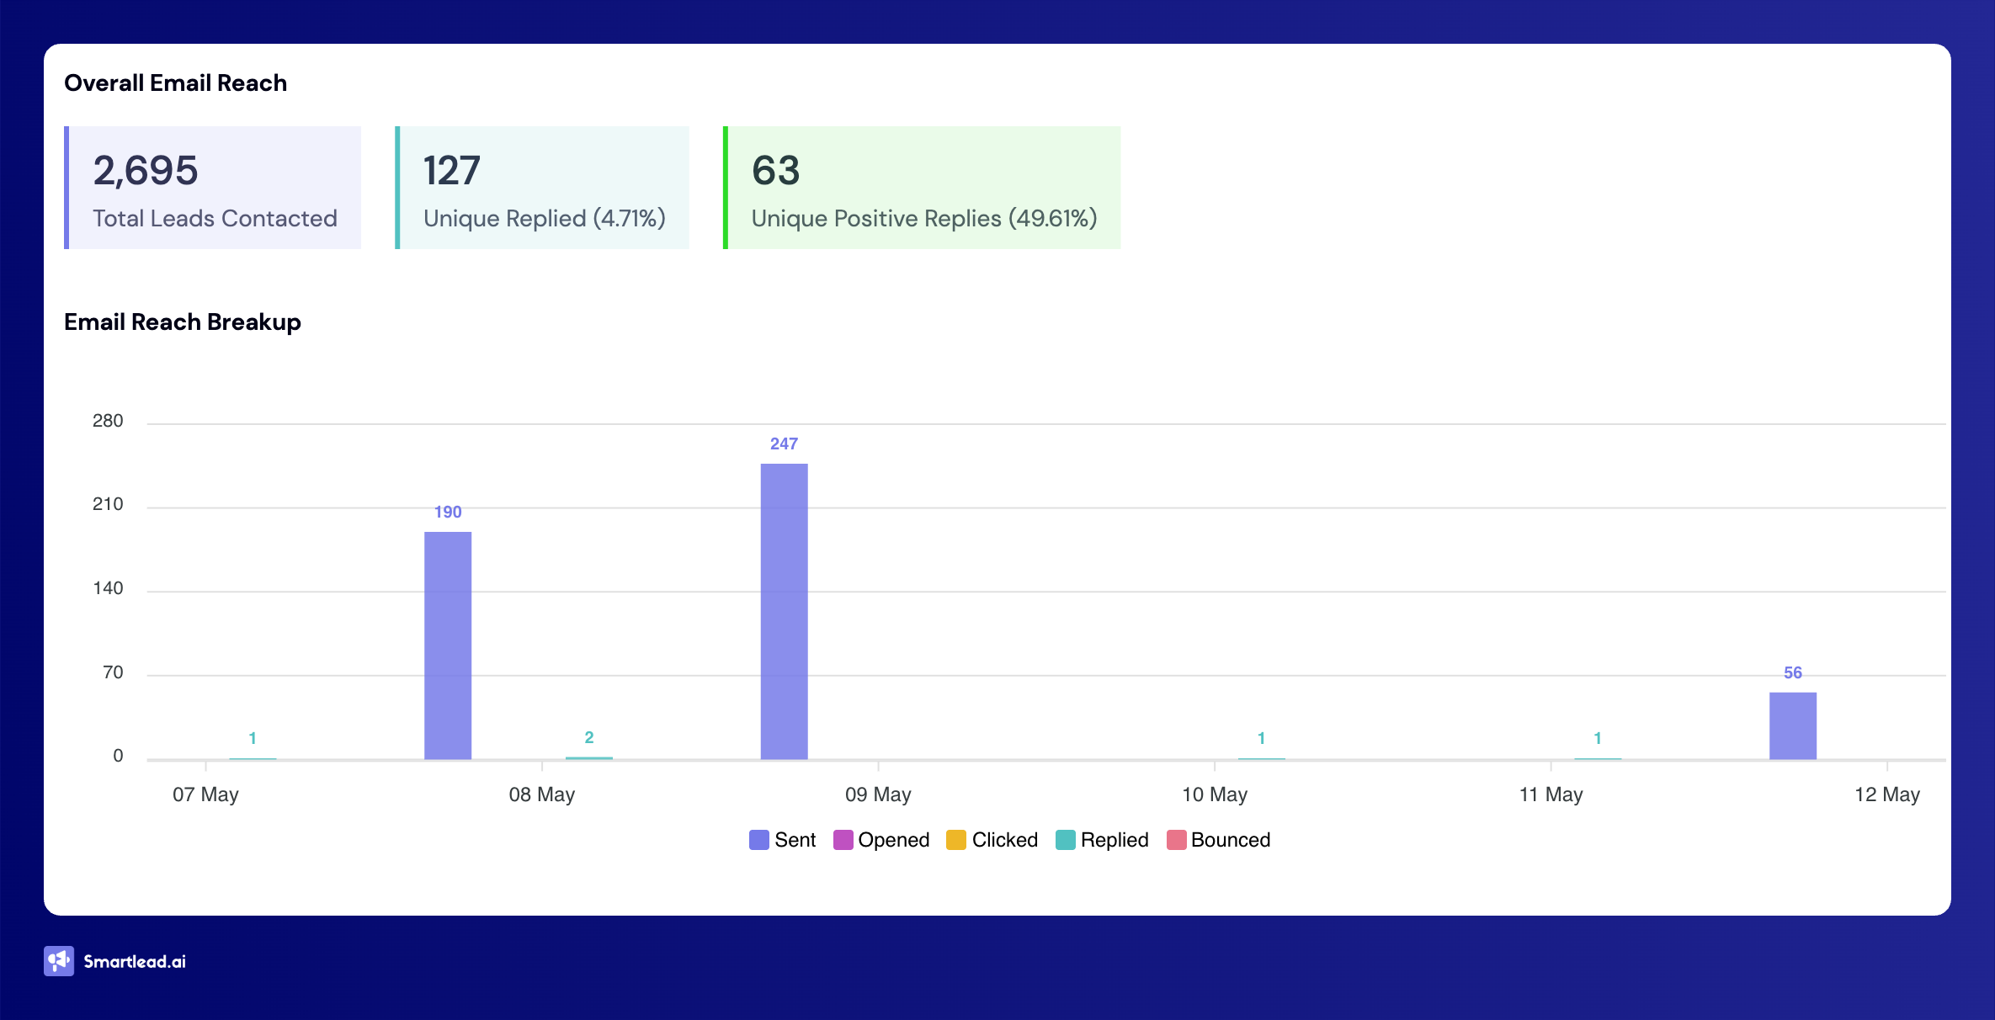This screenshot has height=1020, width=1995.
Task: Toggle the Sent series legend swatch
Action: tap(758, 840)
